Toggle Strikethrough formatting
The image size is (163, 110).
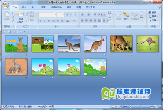tap(53, 21)
